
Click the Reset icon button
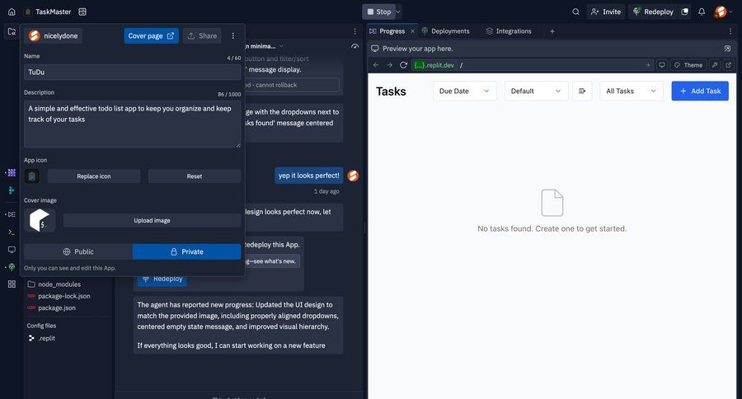click(195, 176)
